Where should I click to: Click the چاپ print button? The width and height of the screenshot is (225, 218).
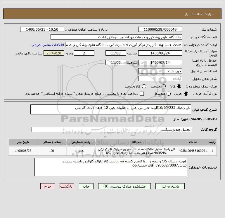pyautogui.click(x=86, y=186)
